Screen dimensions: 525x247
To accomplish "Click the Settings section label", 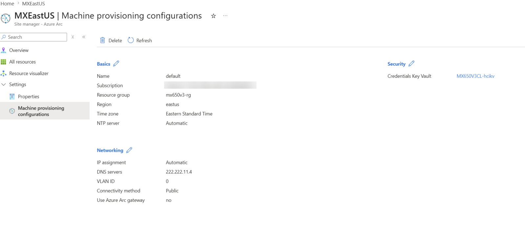I will pos(18,85).
